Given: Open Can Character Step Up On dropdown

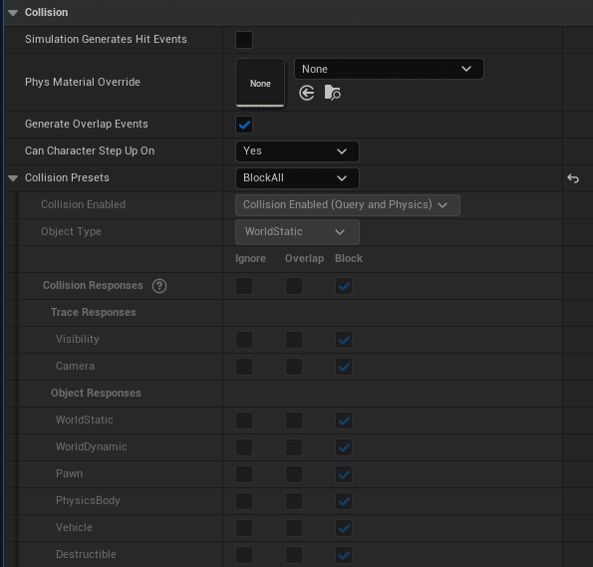Looking at the screenshot, I should point(297,151).
